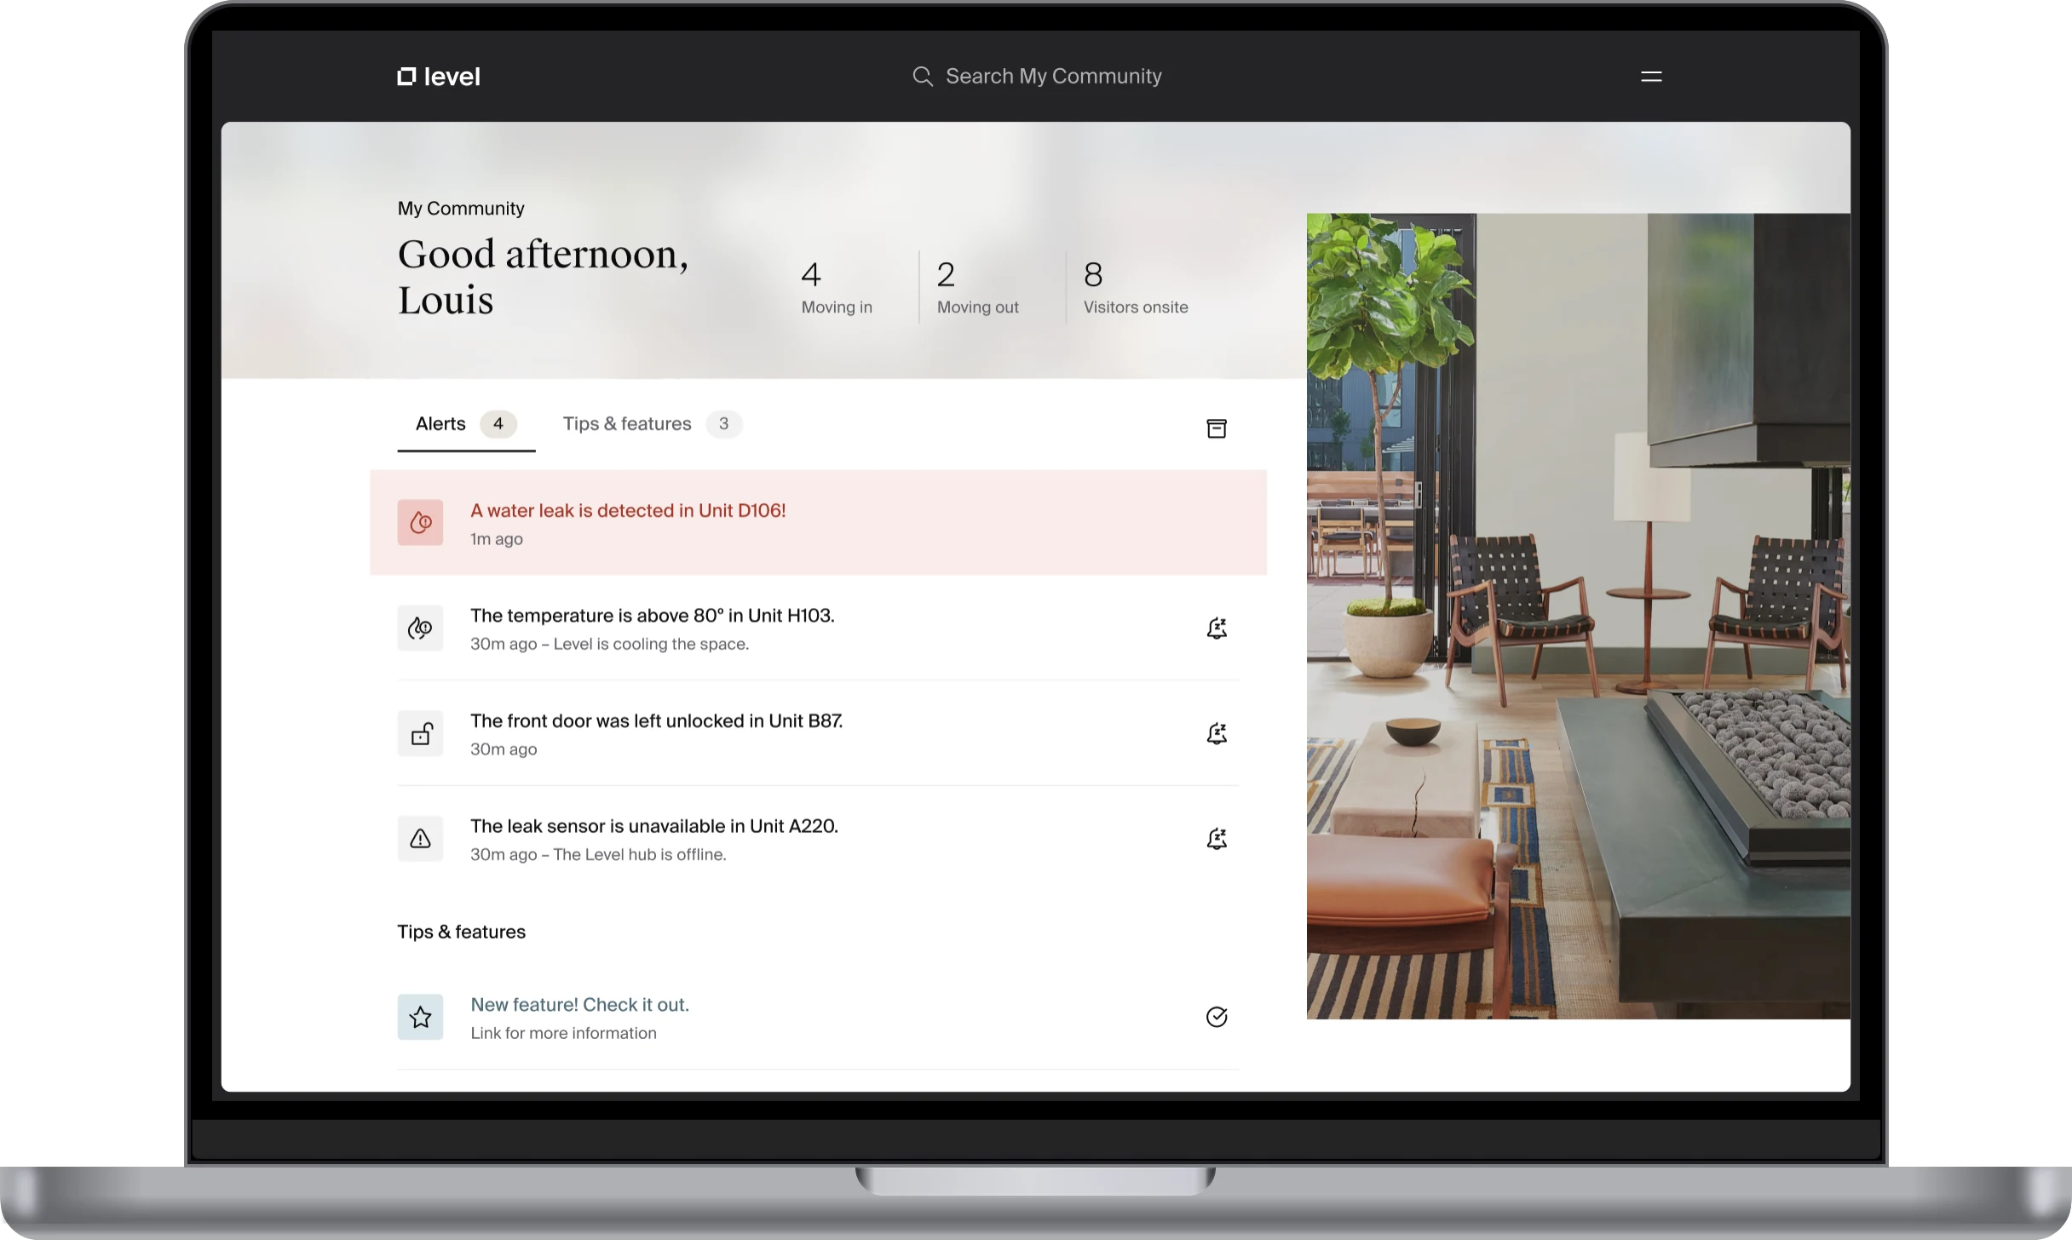
Task: Open the leak sensor unavailable Unit A220 alert
Action: pyautogui.click(x=818, y=839)
